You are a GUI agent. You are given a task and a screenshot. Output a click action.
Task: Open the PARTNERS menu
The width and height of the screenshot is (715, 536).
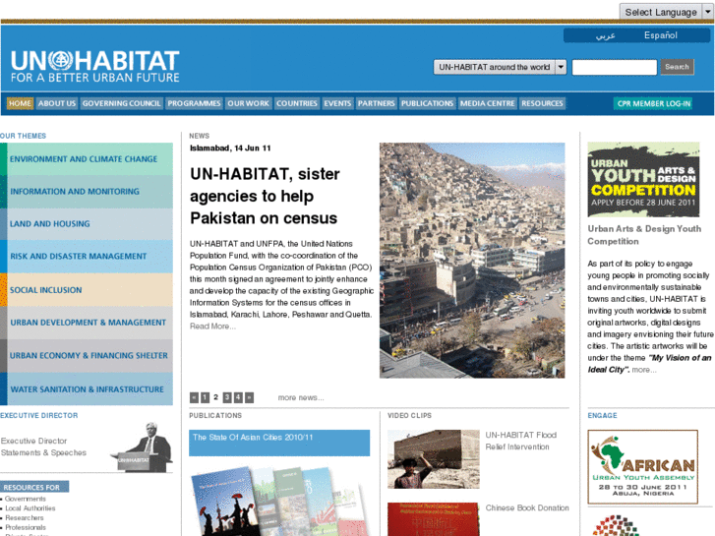[377, 103]
